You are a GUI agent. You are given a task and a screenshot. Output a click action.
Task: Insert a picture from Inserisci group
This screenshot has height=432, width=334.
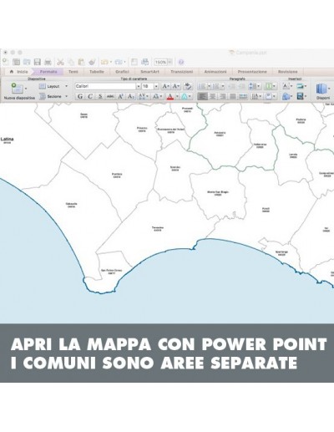click(x=300, y=86)
